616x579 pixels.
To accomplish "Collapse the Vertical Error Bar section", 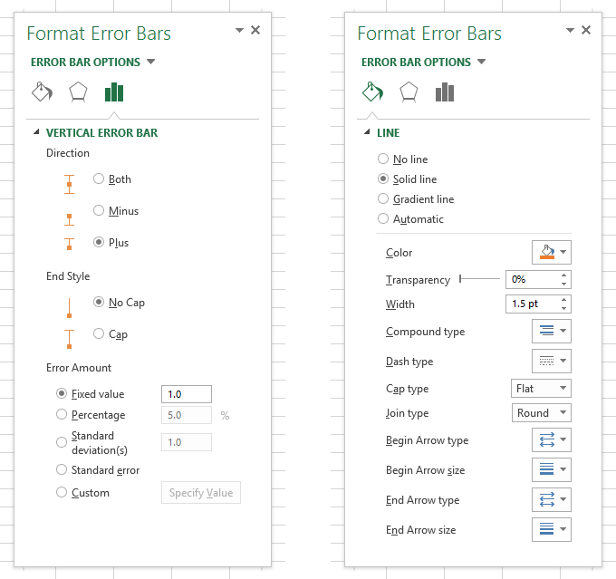I will pyautogui.click(x=36, y=132).
